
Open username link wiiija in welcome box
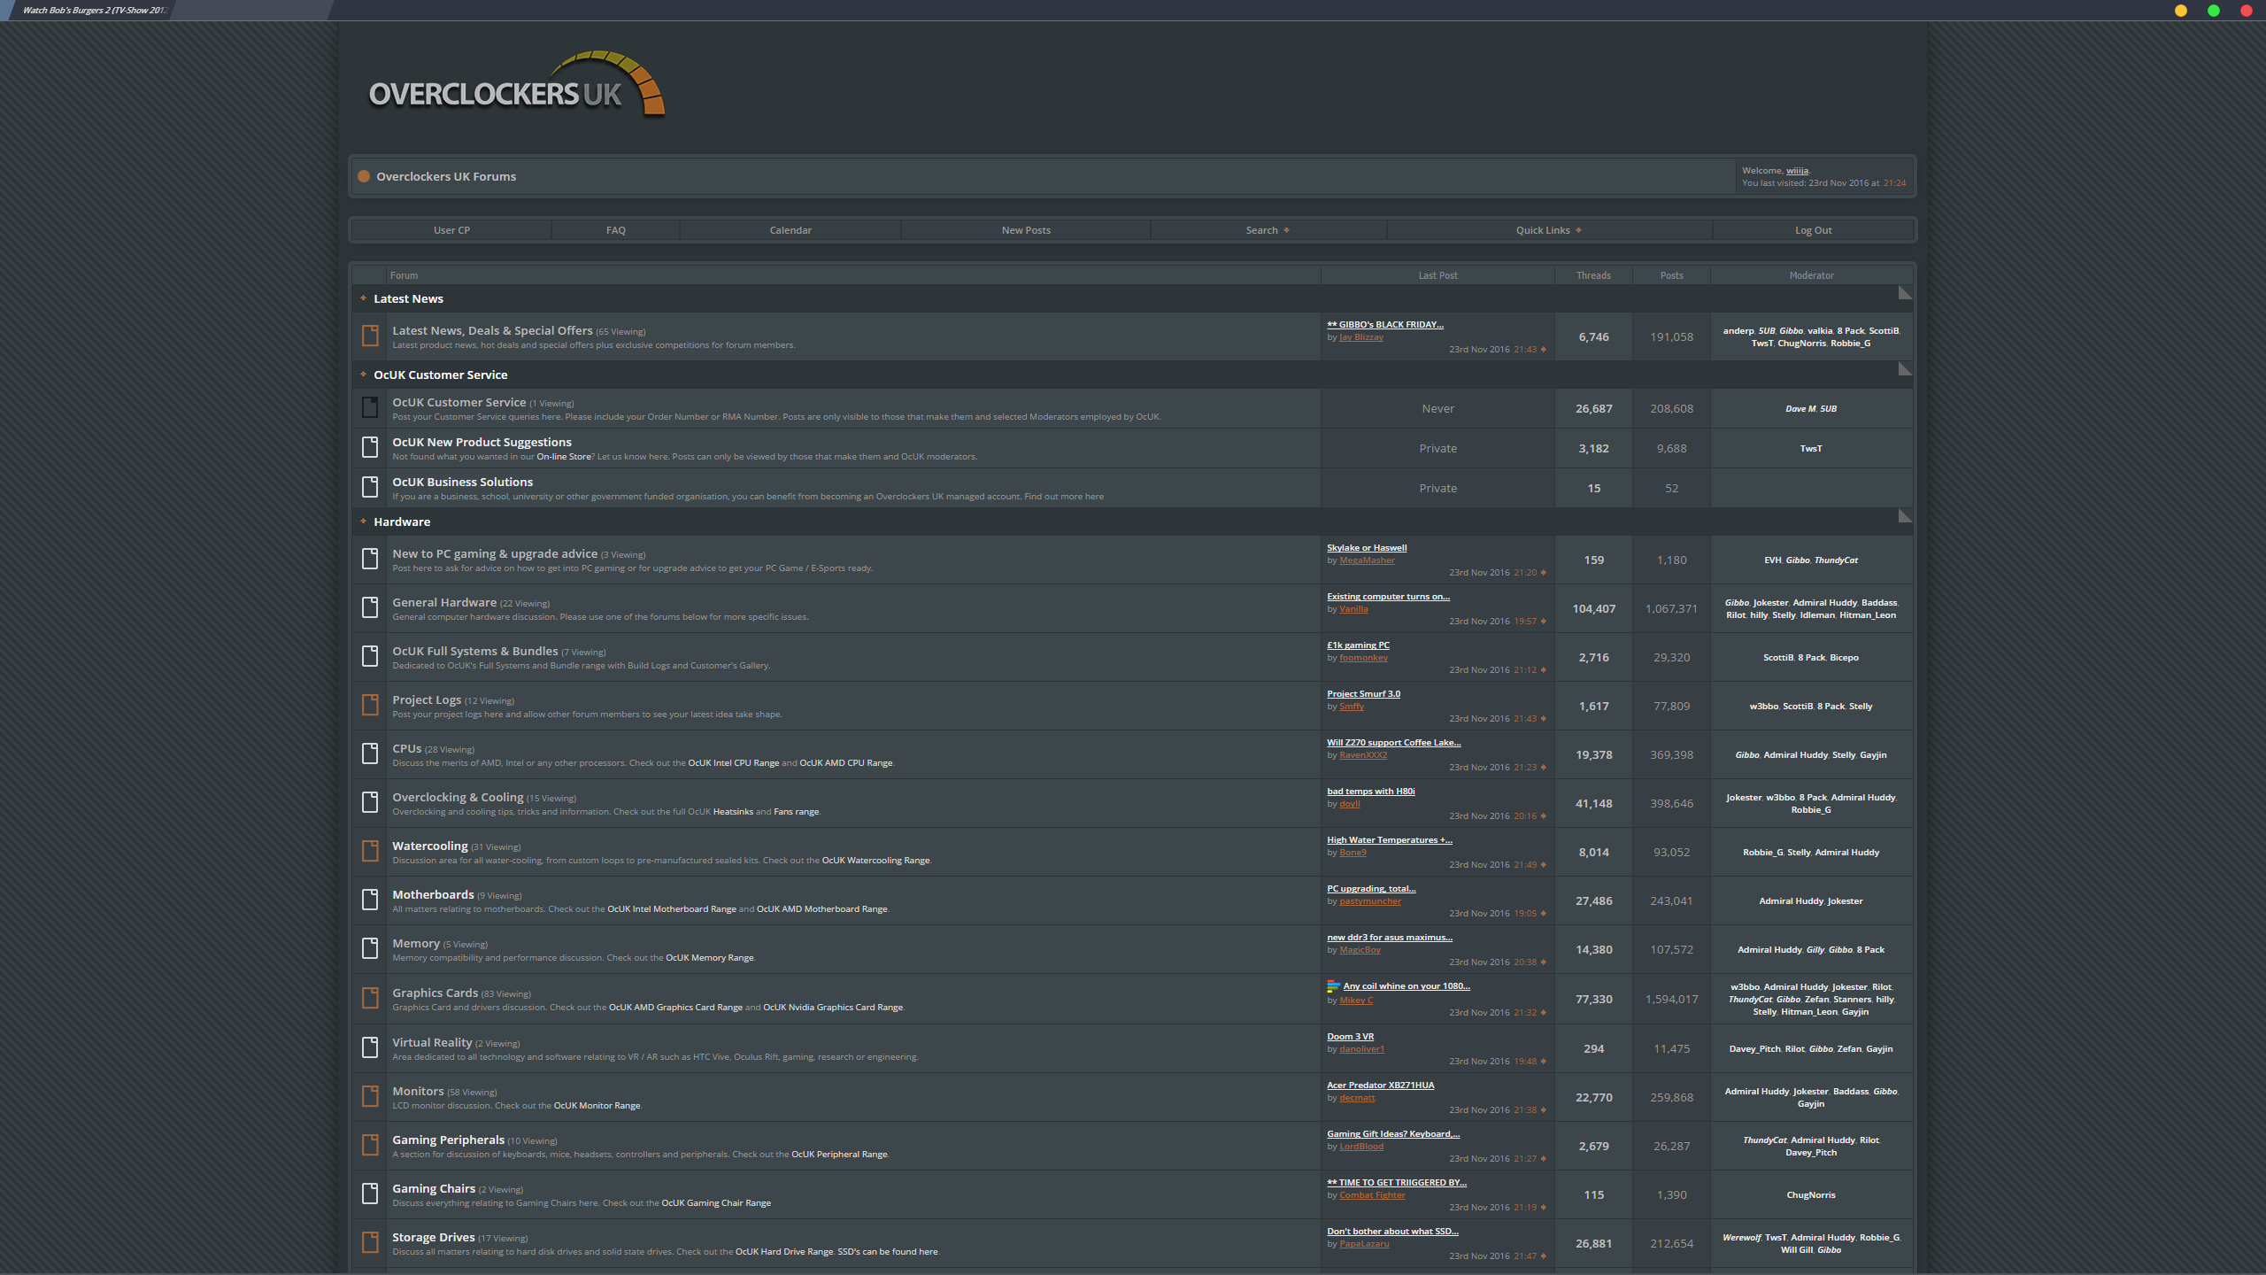1797,171
